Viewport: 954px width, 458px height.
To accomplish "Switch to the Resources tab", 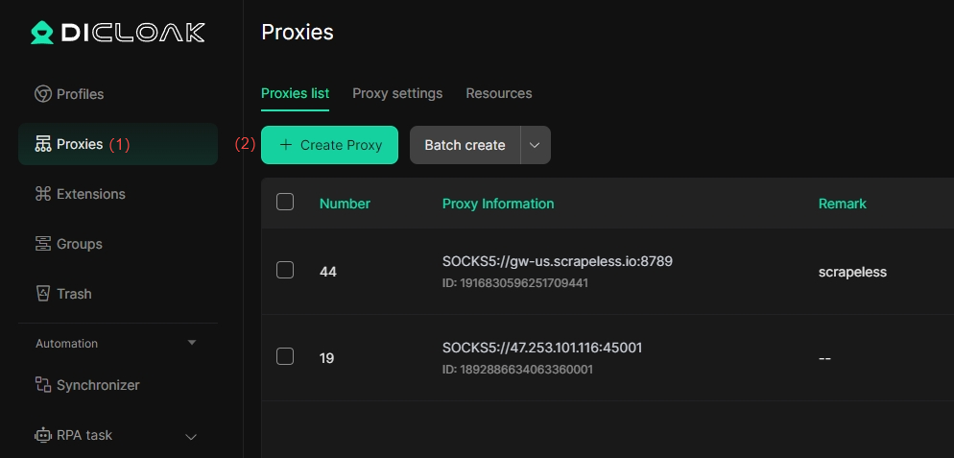I will (x=499, y=93).
